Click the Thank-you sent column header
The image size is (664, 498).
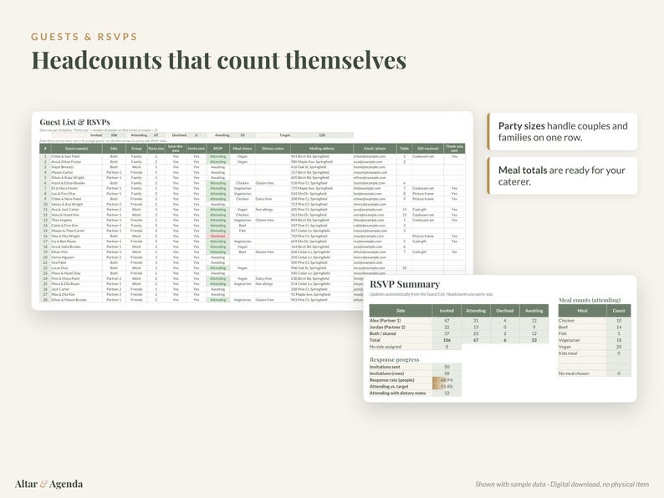pos(454,149)
